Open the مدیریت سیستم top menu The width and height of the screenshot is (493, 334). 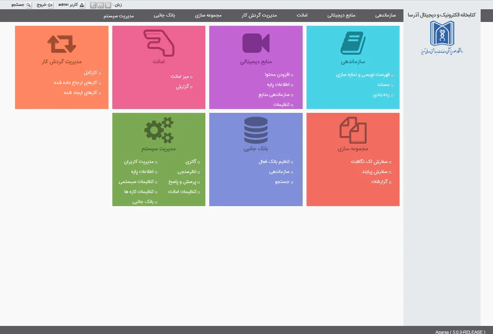point(119,15)
